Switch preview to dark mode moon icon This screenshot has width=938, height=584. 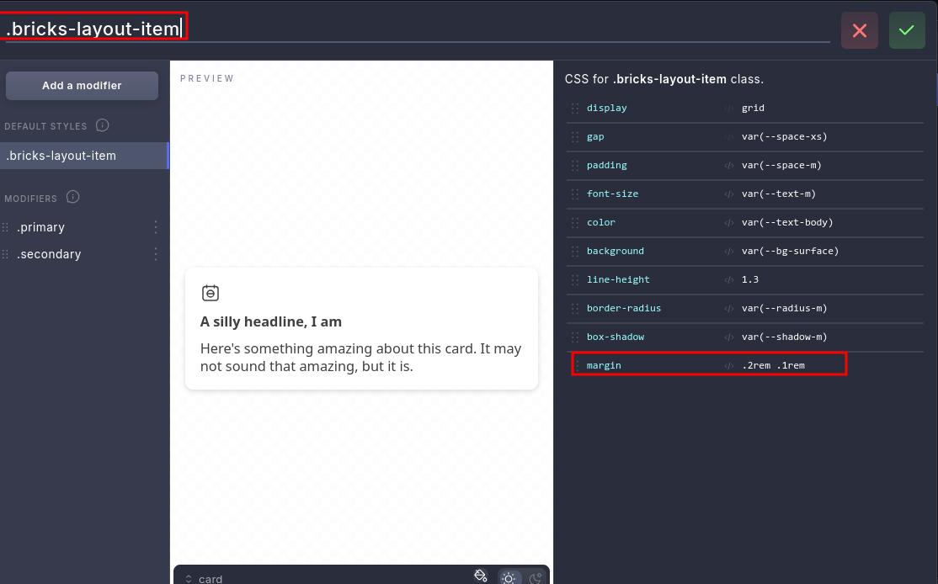coord(536,578)
